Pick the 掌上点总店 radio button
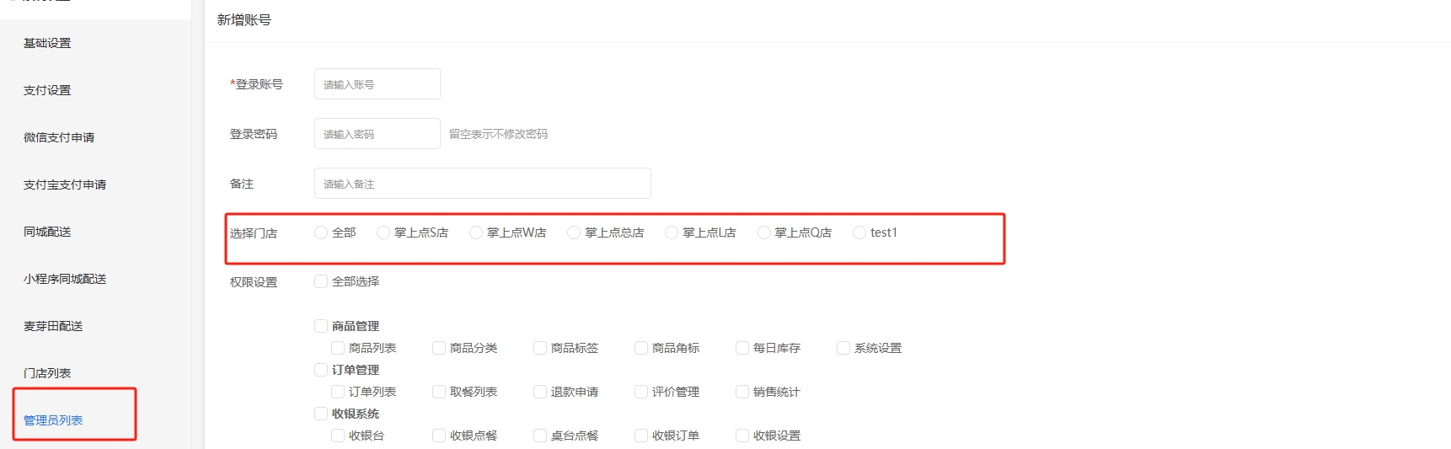Image resolution: width=1451 pixels, height=449 pixels. click(x=574, y=233)
